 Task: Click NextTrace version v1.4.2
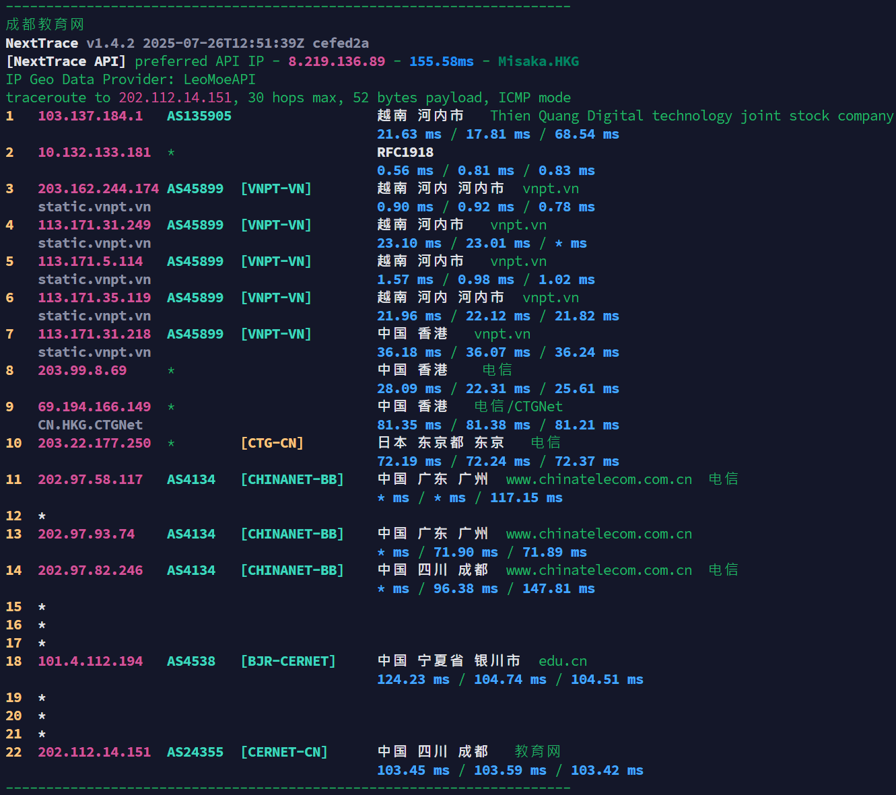110,43
